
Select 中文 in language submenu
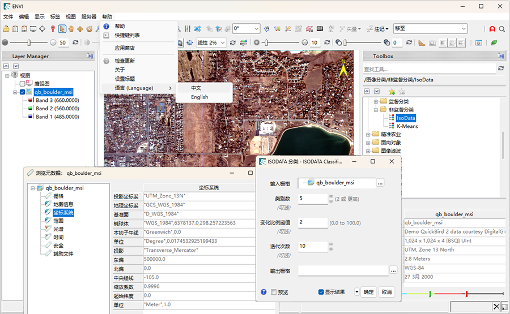pos(196,88)
